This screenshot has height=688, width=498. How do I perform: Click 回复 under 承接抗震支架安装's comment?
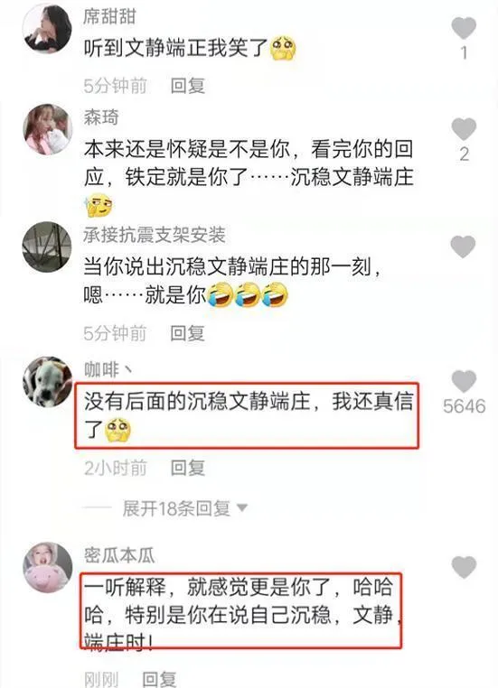coord(187,333)
